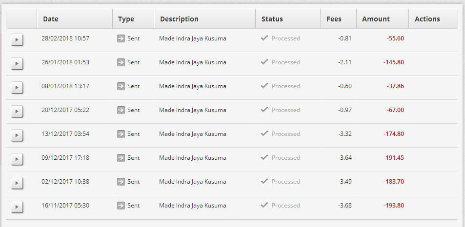This screenshot has height=227, width=465.
Task: Click the Processed checkmark for 20/12/2017 transaction
Action: (x=264, y=110)
